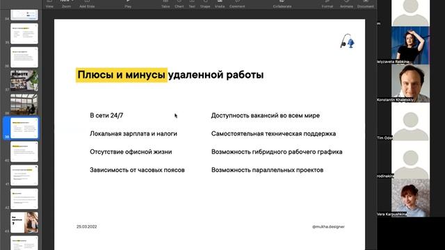Click the date '25.03.2022' in slide footer
The image size is (445, 250).
86,226
